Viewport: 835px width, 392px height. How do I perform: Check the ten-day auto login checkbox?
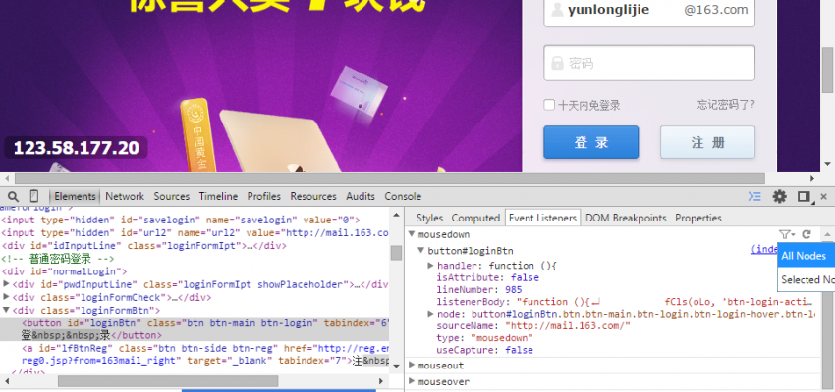point(550,105)
